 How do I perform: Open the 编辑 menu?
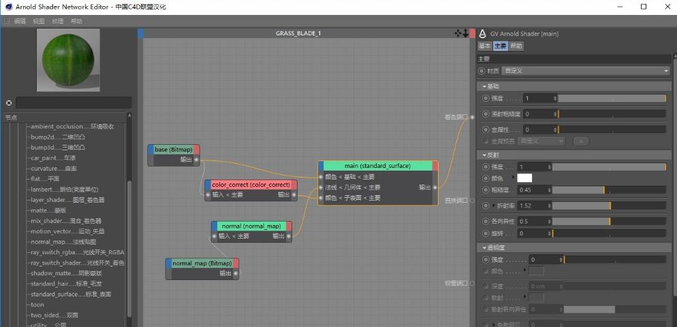(x=20, y=21)
